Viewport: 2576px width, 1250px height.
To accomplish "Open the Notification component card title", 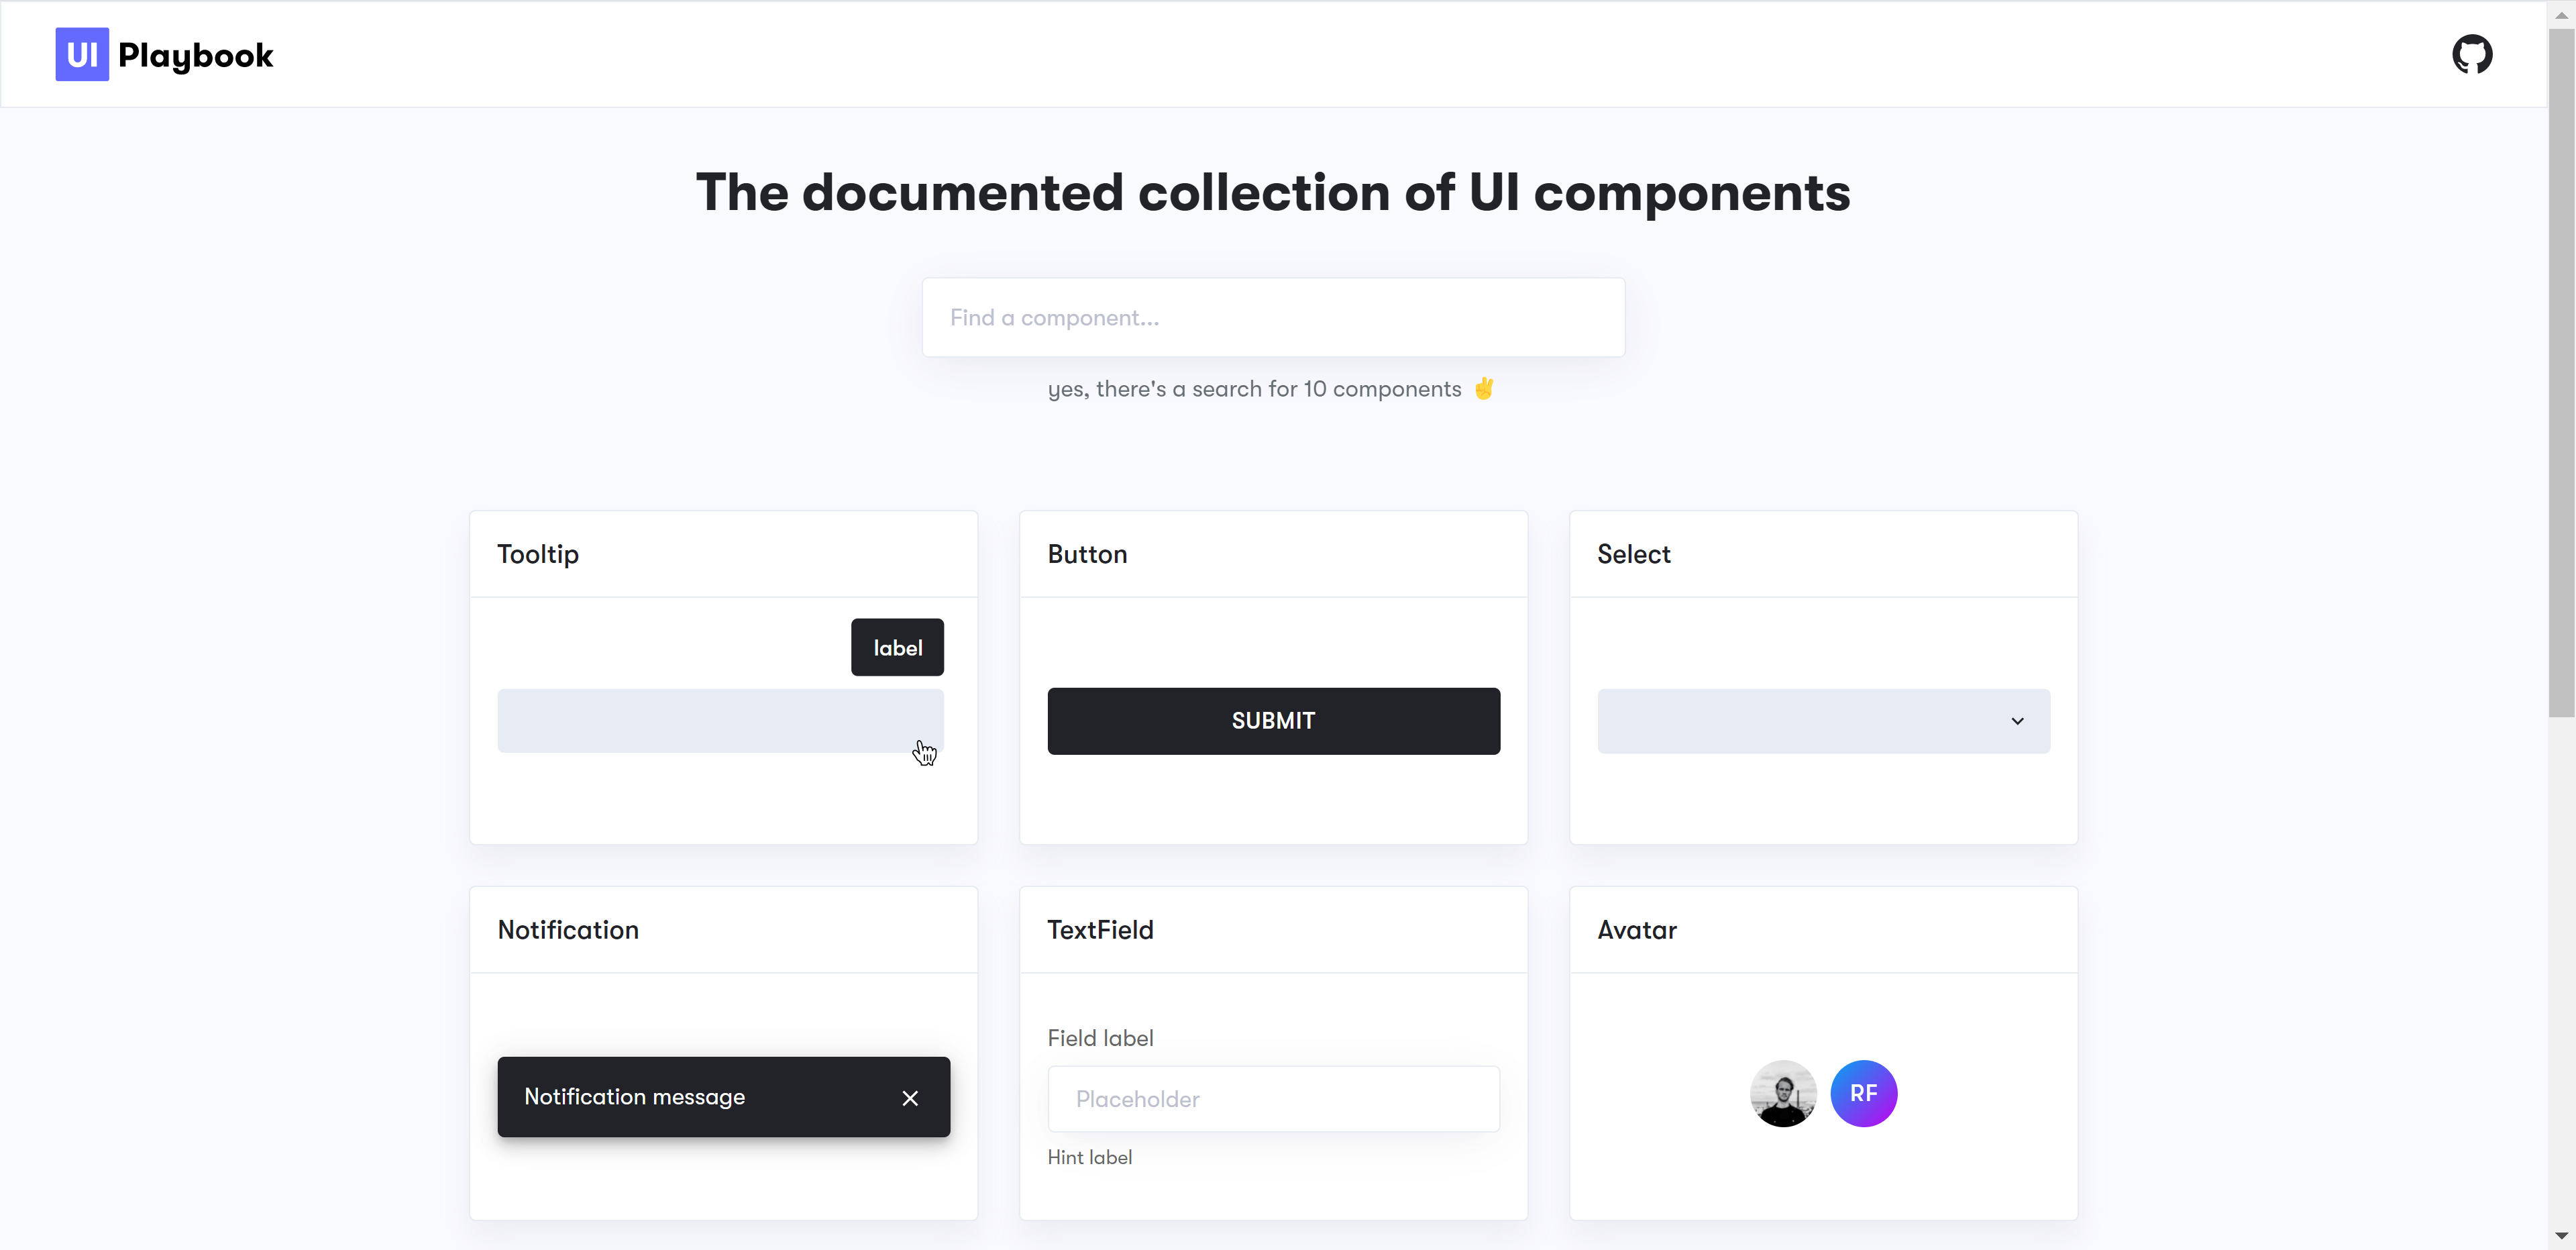I will [568, 930].
